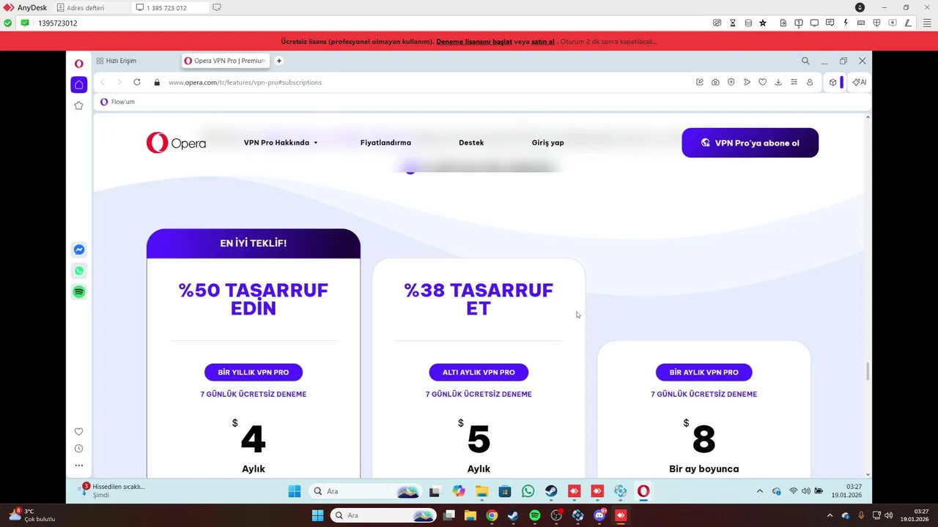The height and width of the screenshot is (527, 938).
Task: Click the Opera logo on the webpage
Action: pyautogui.click(x=176, y=143)
